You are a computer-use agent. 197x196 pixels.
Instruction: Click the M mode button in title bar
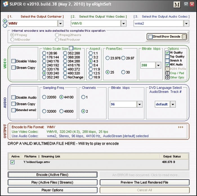pyautogui.click(x=177, y=5)
